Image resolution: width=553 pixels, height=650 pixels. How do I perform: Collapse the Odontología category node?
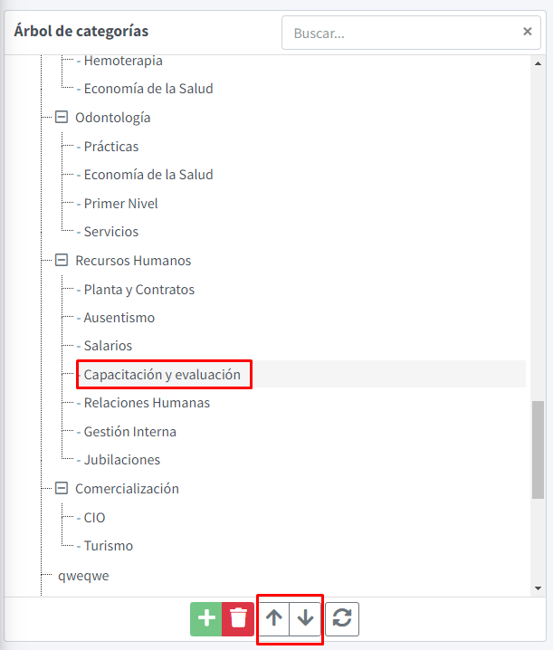point(62,118)
